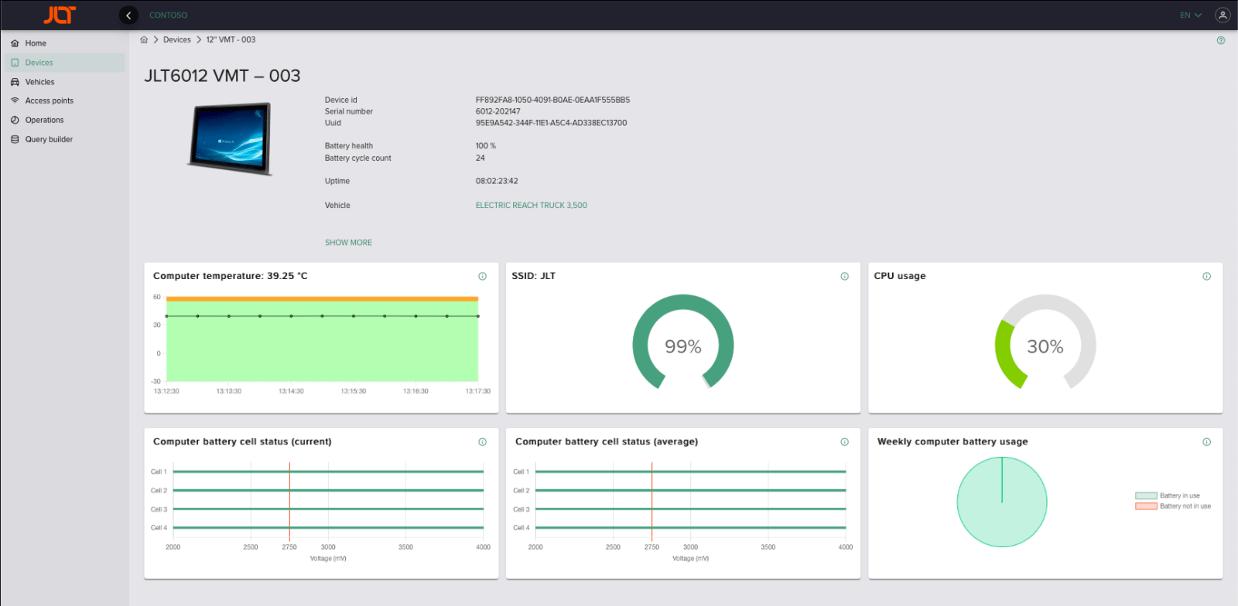Toggle Battery not in use legend swatch
The width and height of the screenshot is (1238, 606).
pyautogui.click(x=1146, y=506)
